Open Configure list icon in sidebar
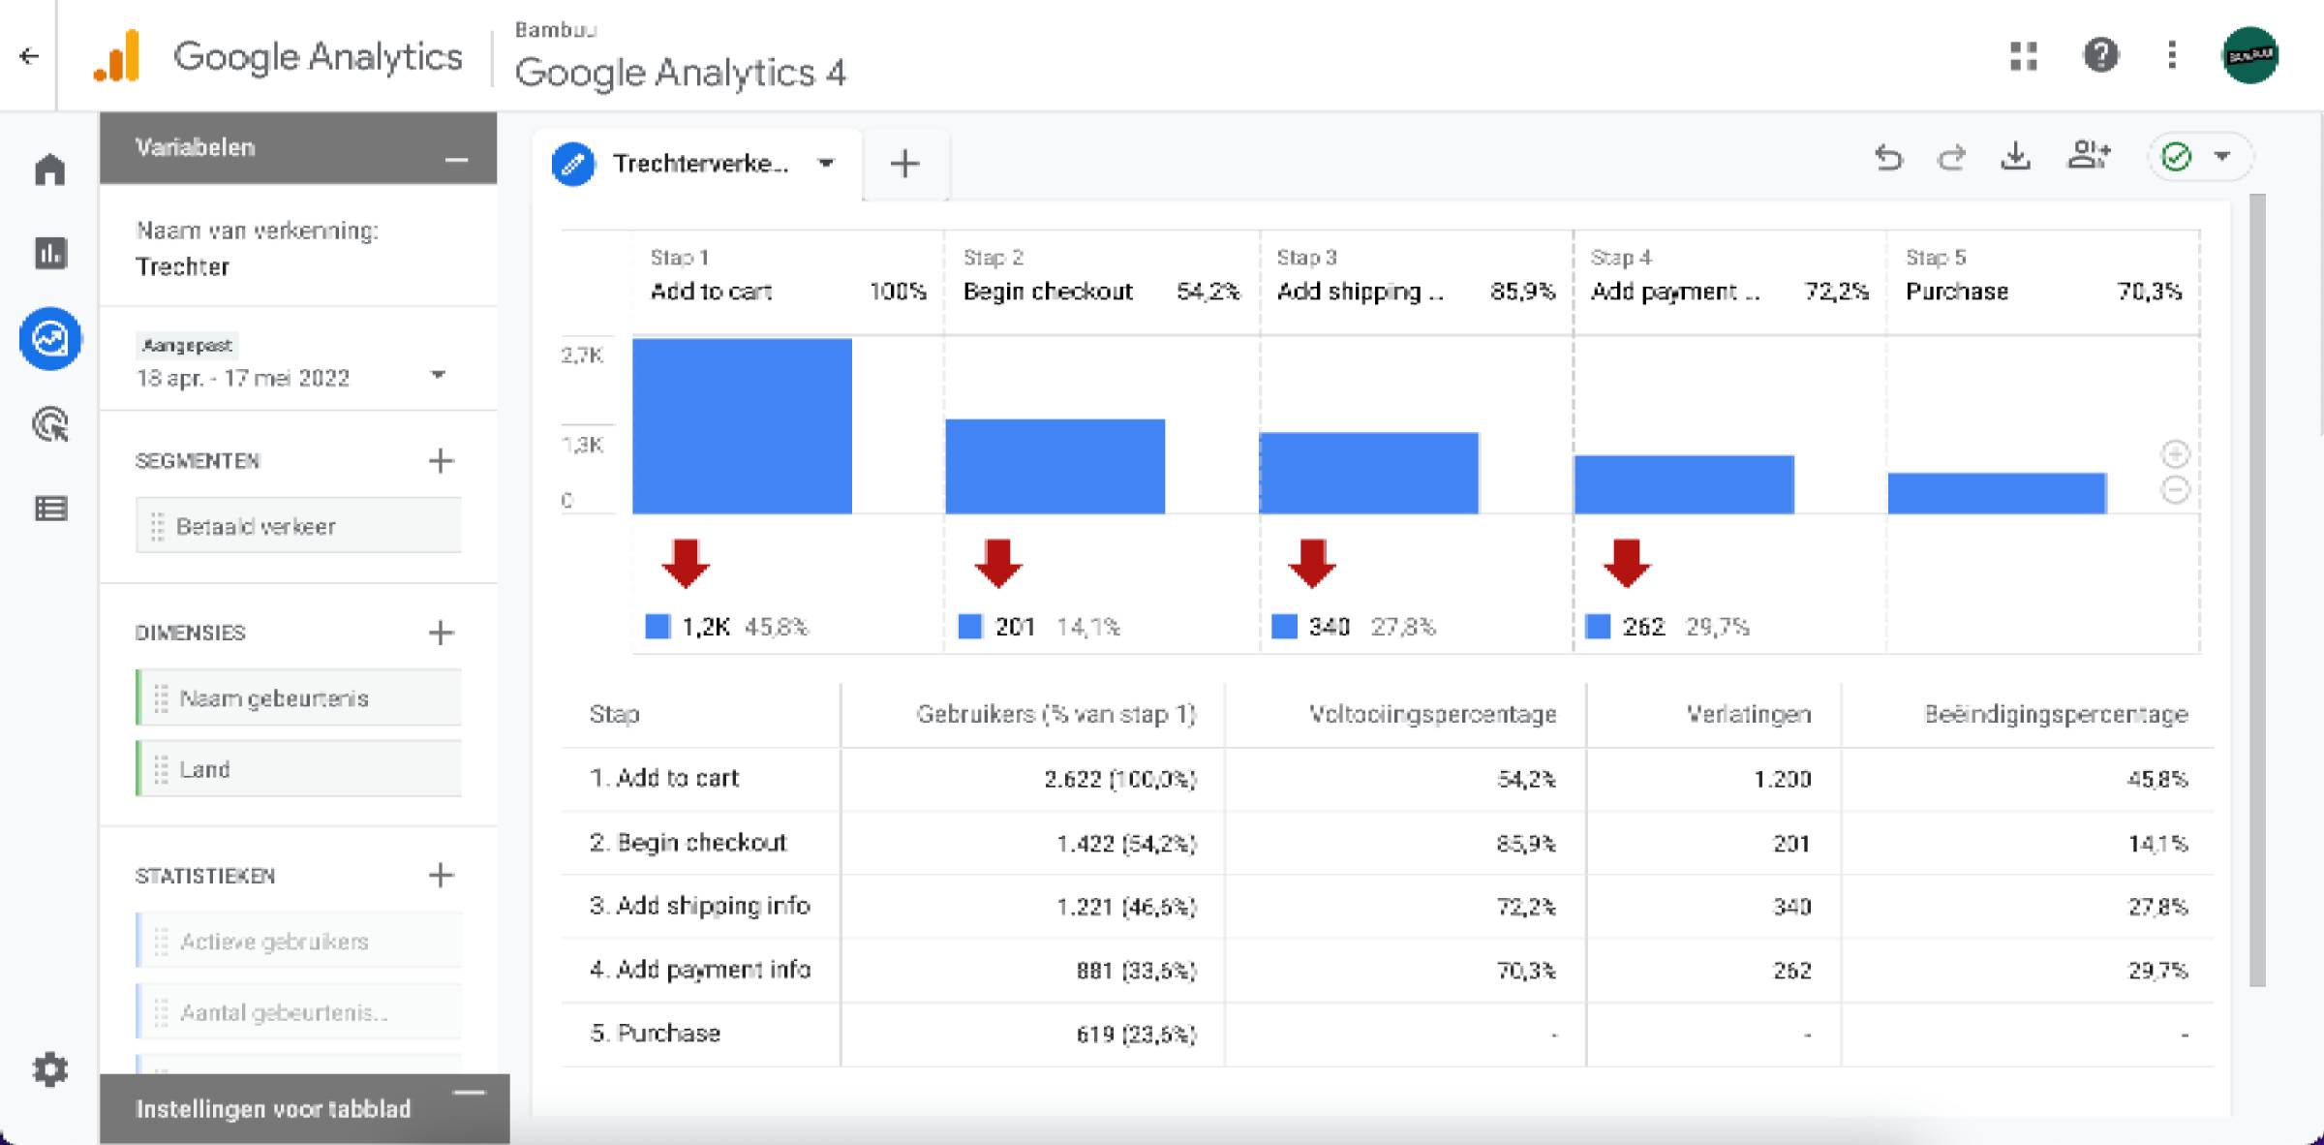2324x1145 pixels. pyautogui.click(x=50, y=509)
